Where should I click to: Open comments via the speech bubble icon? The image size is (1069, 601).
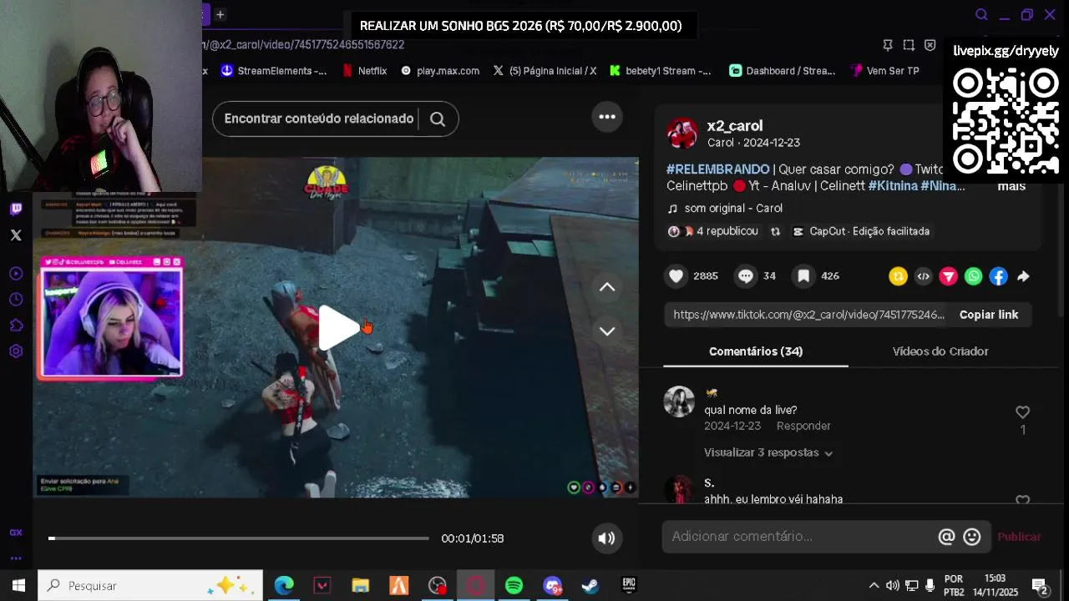click(746, 276)
